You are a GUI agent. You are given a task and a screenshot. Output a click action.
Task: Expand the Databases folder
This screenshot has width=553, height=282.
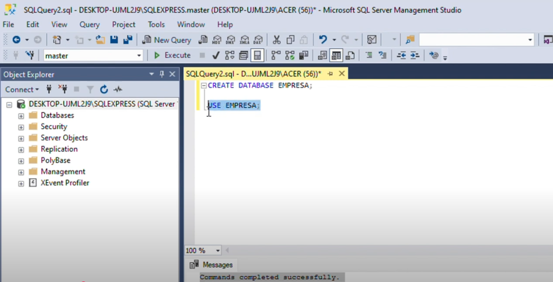pyautogui.click(x=21, y=116)
